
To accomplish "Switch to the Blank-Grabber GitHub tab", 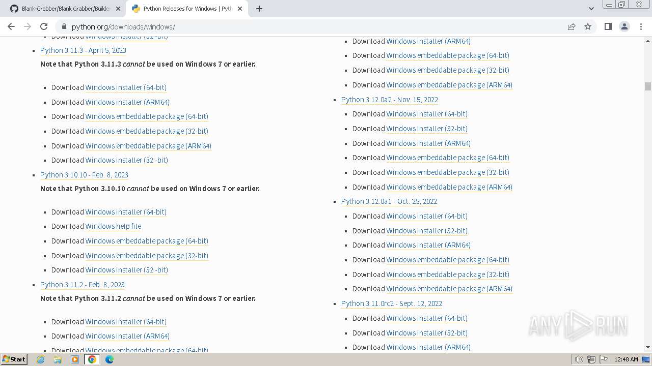I will click(x=66, y=9).
